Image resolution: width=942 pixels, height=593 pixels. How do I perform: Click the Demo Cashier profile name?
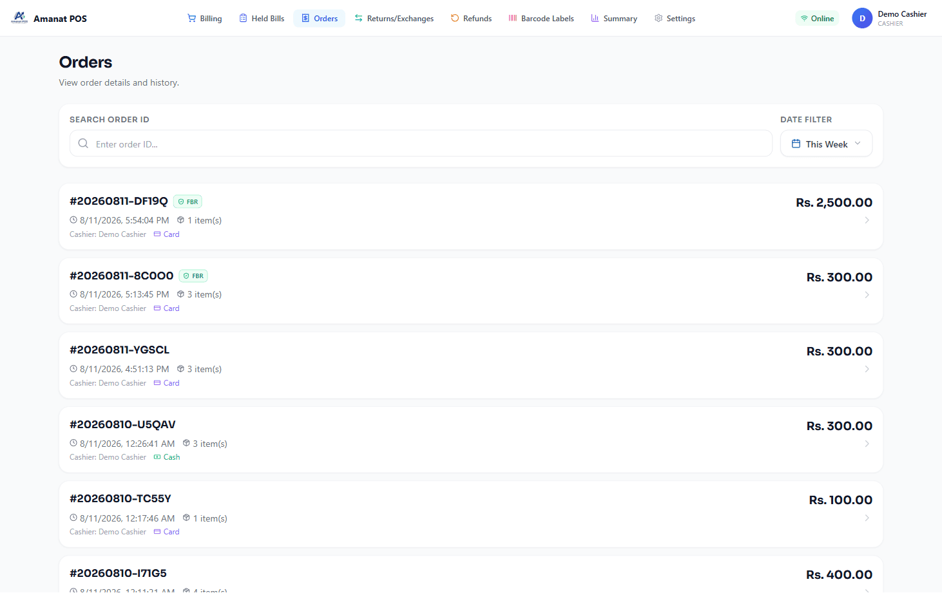(x=902, y=14)
